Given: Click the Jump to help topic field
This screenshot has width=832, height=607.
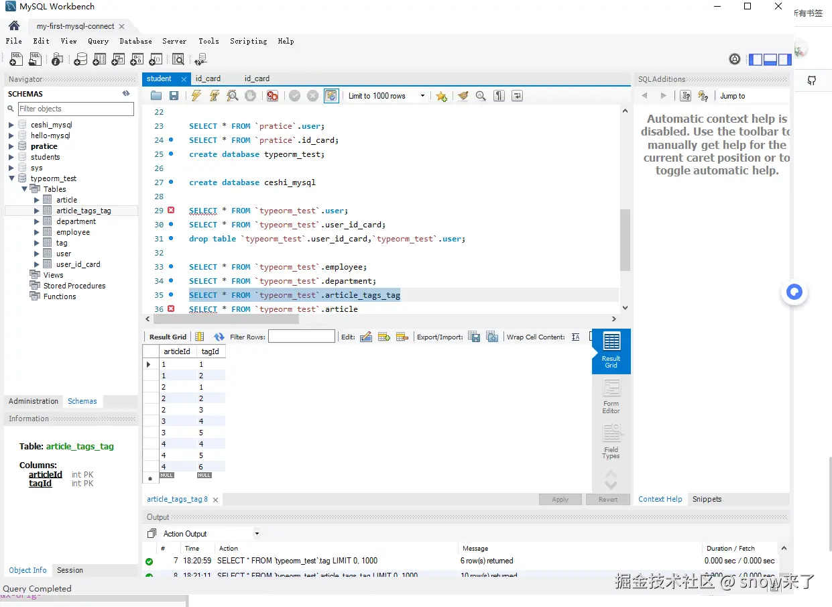Looking at the screenshot, I should click(752, 96).
